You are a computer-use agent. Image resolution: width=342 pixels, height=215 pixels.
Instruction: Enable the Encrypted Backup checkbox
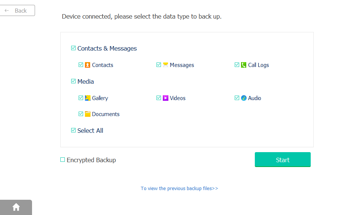[x=63, y=160]
